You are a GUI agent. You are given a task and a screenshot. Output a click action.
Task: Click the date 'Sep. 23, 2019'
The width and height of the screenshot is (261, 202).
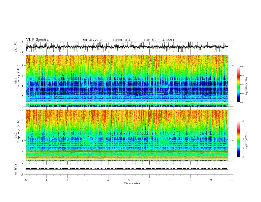click(x=92, y=40)
